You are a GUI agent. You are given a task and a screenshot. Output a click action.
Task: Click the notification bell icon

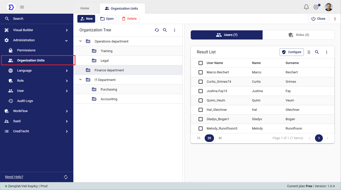[306, 7]
